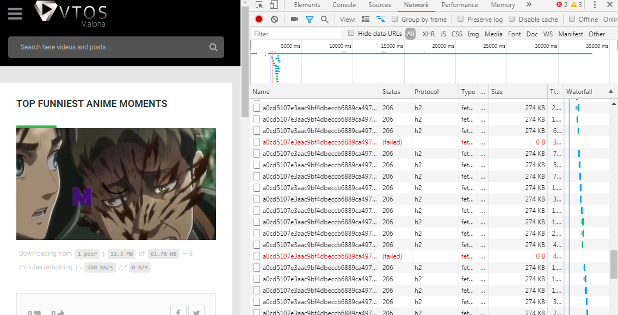
Task: Open the Sources tab
Action: coord(380,5)
